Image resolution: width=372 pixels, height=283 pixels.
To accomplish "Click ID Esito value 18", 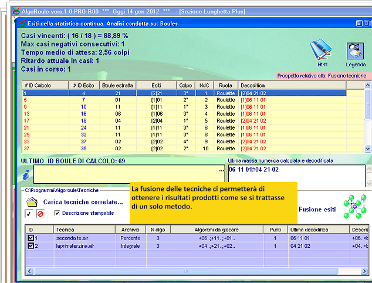I will tap(83, 120).
